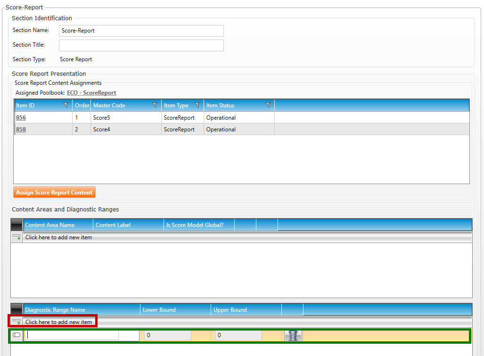Screen dimensions: 484x356
Task: Open item 856 link
Action: (21, 118)
